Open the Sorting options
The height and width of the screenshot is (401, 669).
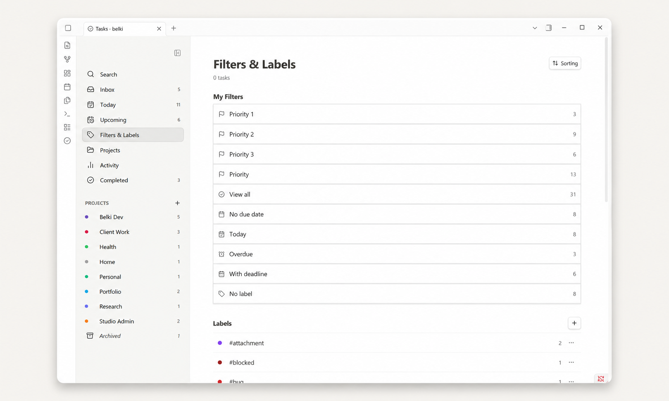(x=565, y=63)
